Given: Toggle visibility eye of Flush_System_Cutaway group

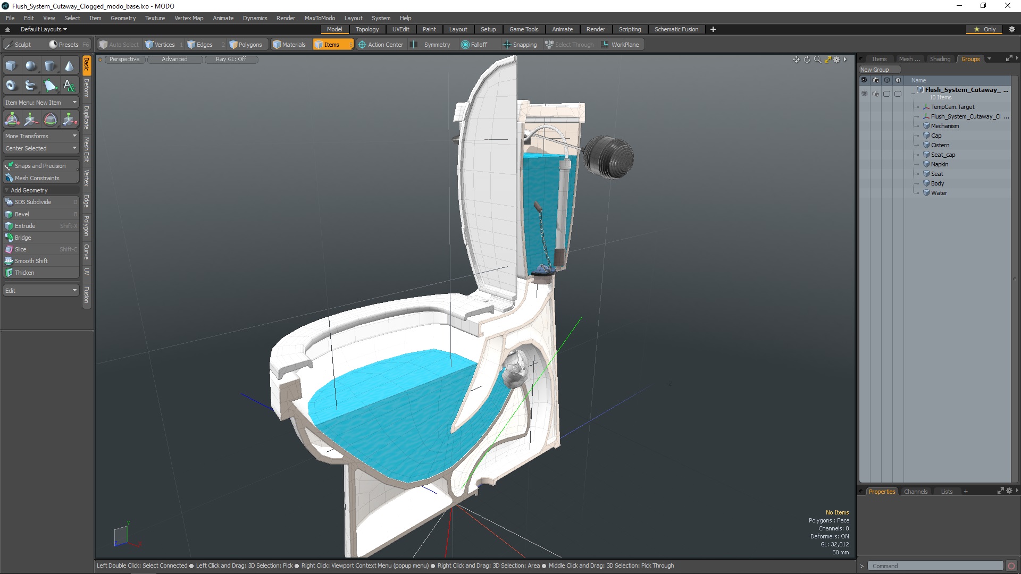Looking at the screenshot, I should pyautogui.click(x=864, y=94).
